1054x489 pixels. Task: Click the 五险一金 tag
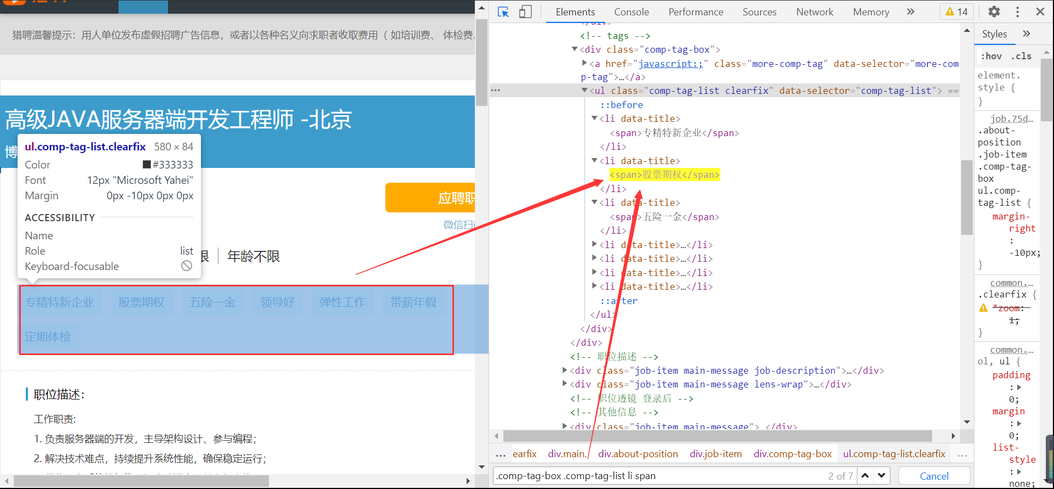212,302
